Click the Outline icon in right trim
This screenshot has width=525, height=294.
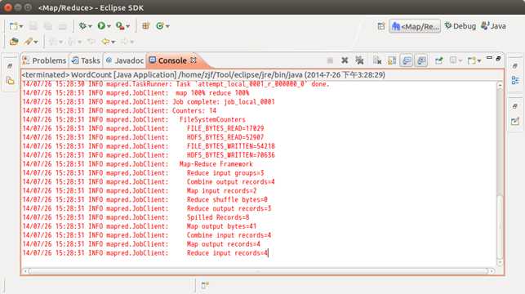pyautogui.click(x=515, y=80)
